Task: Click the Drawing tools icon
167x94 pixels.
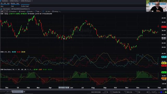Action: 20,11
